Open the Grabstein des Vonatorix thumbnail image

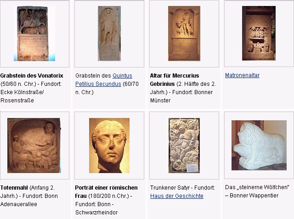click(x=34, y=34)
